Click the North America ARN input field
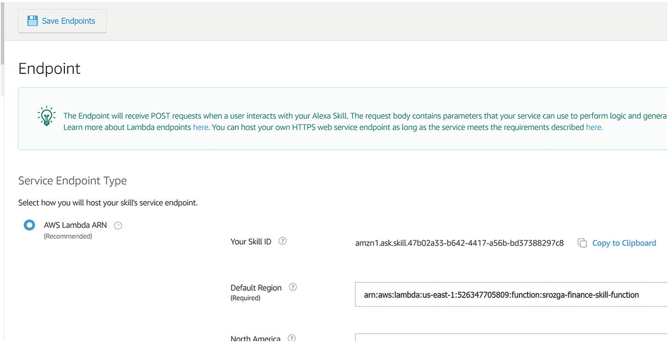668x342 pixels. pyautogui.click(x=511, y=338)
